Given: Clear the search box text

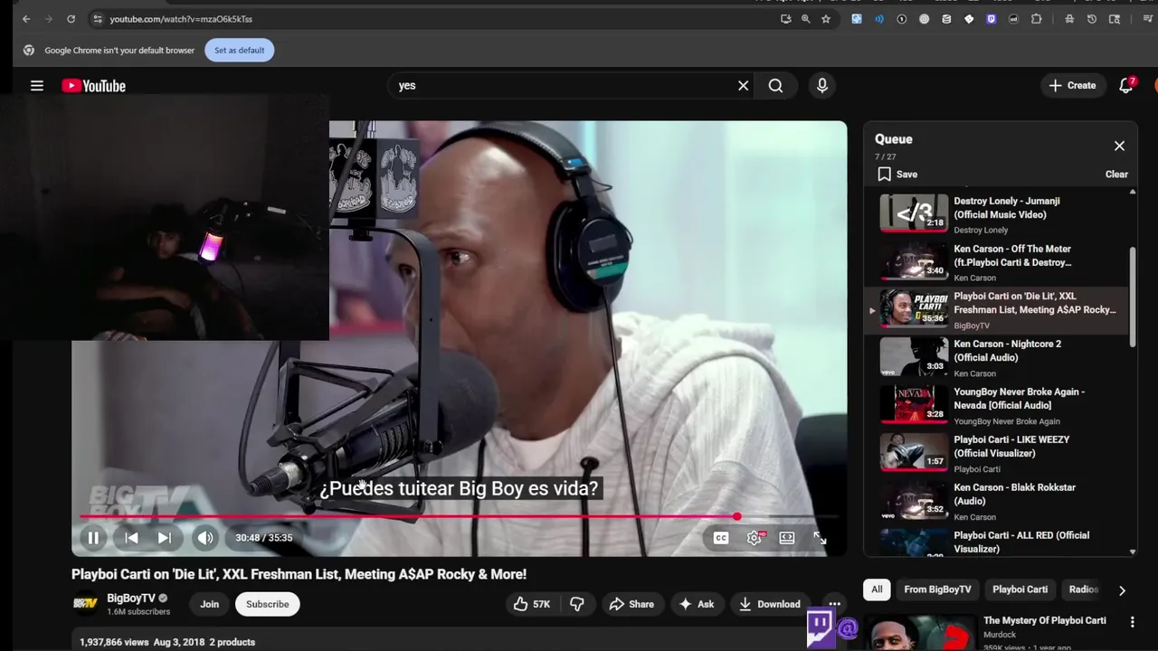Looking at the screenshot, I should (x=743, y=85).
